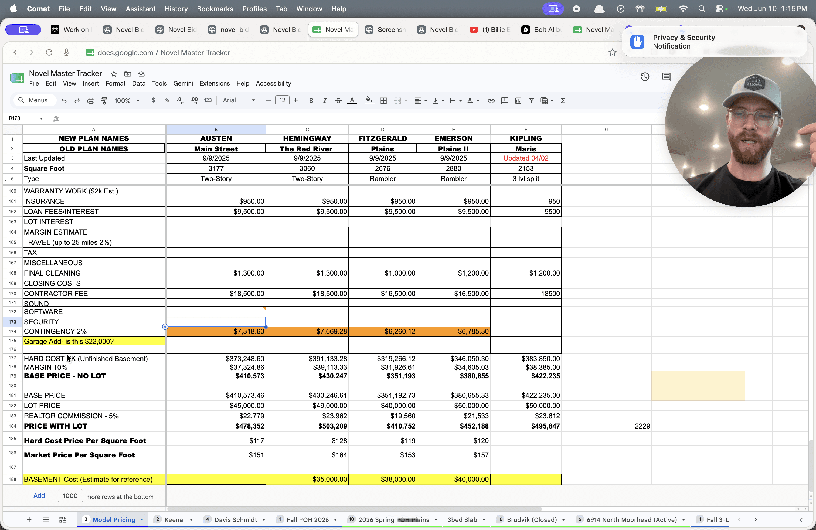Open the Arial font dropdown
The width and height of the screenshot is (816, 530).
(x=239, y=100)
